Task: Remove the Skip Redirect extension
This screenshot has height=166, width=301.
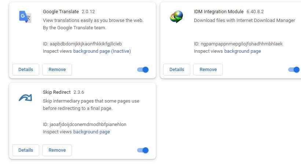Action: point(57,150)
